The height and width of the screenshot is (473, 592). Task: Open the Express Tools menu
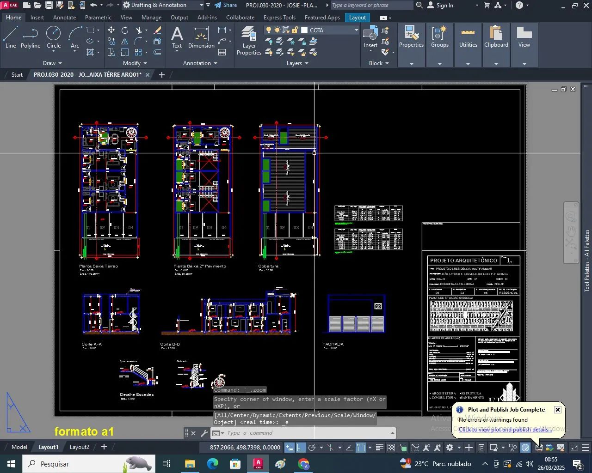point(279,18)
